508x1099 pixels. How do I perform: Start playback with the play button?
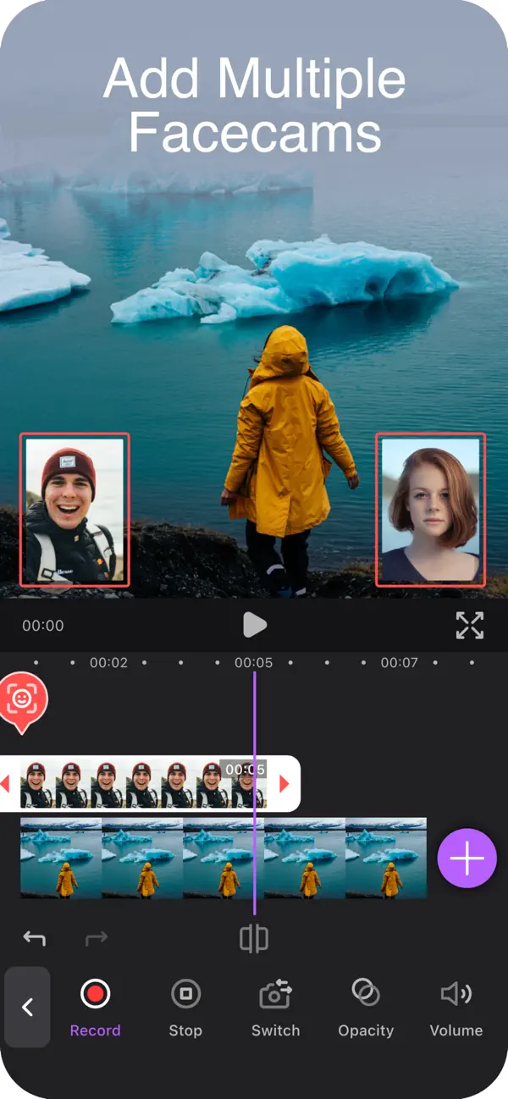[x=254, y=625]
